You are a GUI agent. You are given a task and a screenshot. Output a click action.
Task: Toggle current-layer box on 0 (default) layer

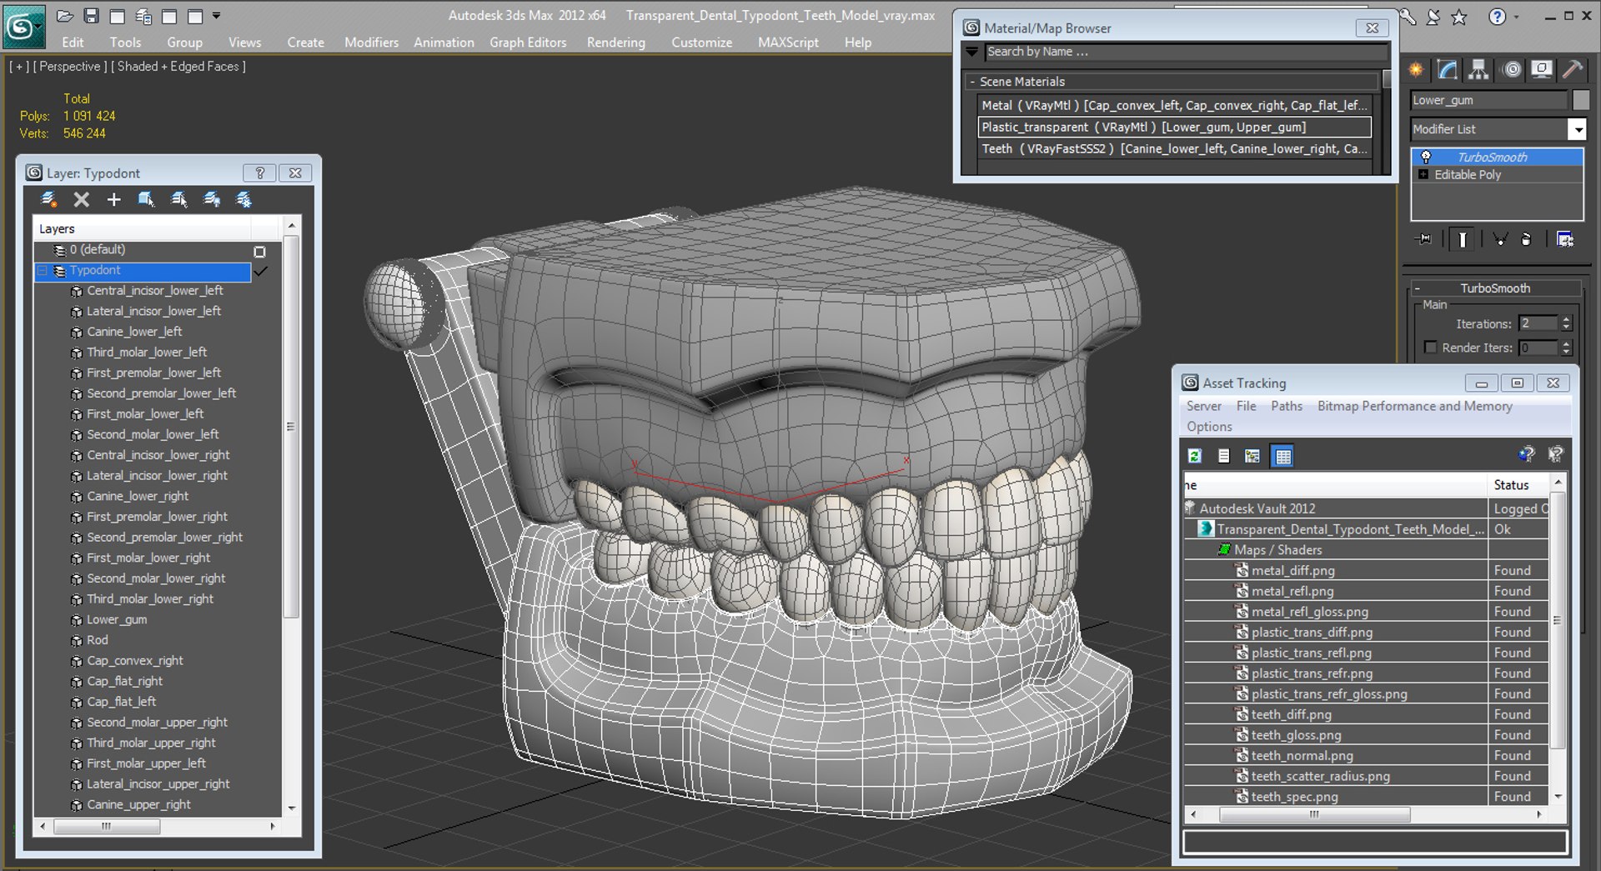(259, 251)
